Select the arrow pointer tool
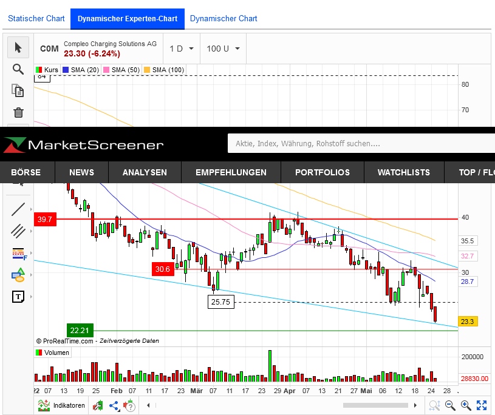Viewport: 495px width, 415px height. [18, 47]
